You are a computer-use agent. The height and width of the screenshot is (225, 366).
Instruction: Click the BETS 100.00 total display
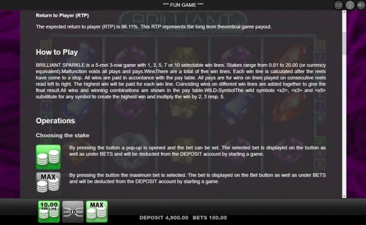point(209,218)
